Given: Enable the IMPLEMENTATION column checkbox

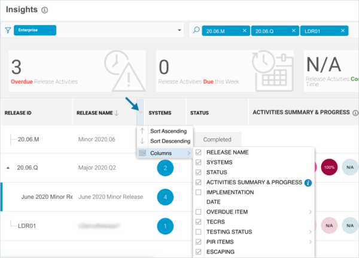Looking at the screenshot, I should click(199, 192).
